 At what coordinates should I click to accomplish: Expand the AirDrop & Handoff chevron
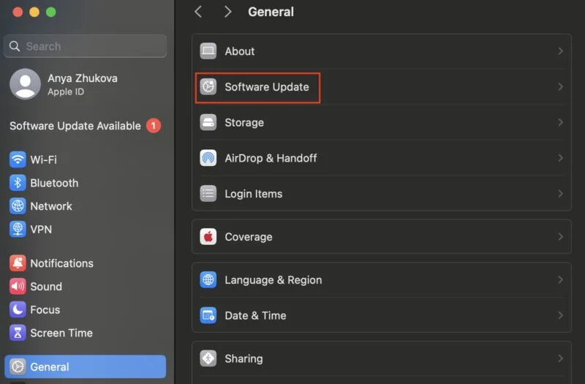pyautogui.click(x=560, y=158)
